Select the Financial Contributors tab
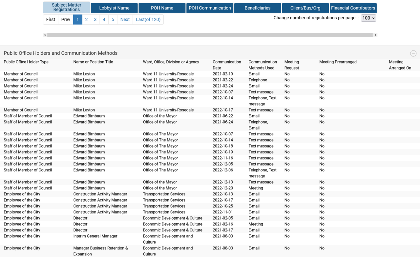The height and width of the screenshot is (258, 420). click(x=353, y=8)
